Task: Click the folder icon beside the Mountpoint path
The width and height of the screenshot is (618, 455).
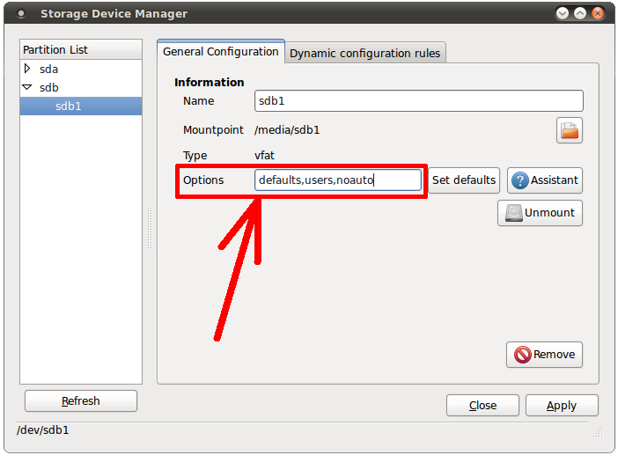Action: click(570, 130)
